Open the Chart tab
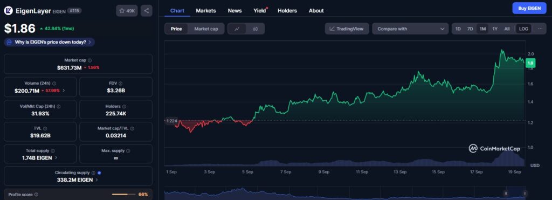Screen dimensions: 552x200 [177, 11]
